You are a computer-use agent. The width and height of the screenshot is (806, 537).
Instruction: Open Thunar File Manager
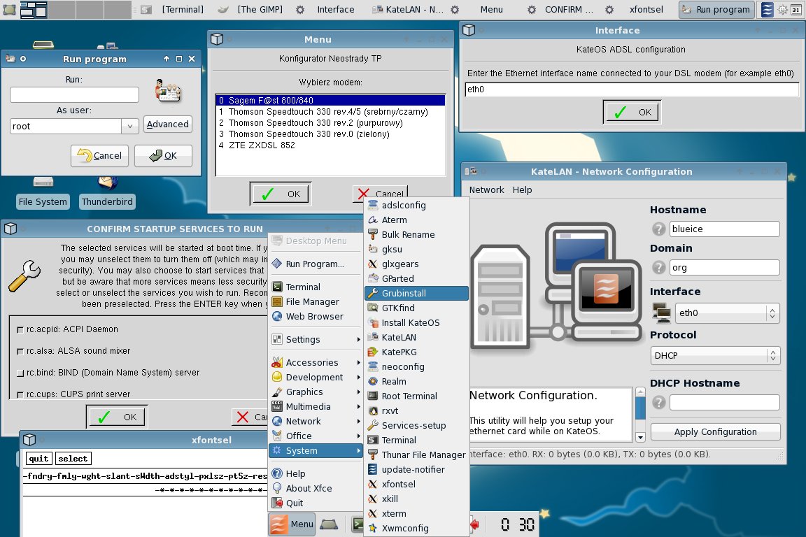point(416,454)
